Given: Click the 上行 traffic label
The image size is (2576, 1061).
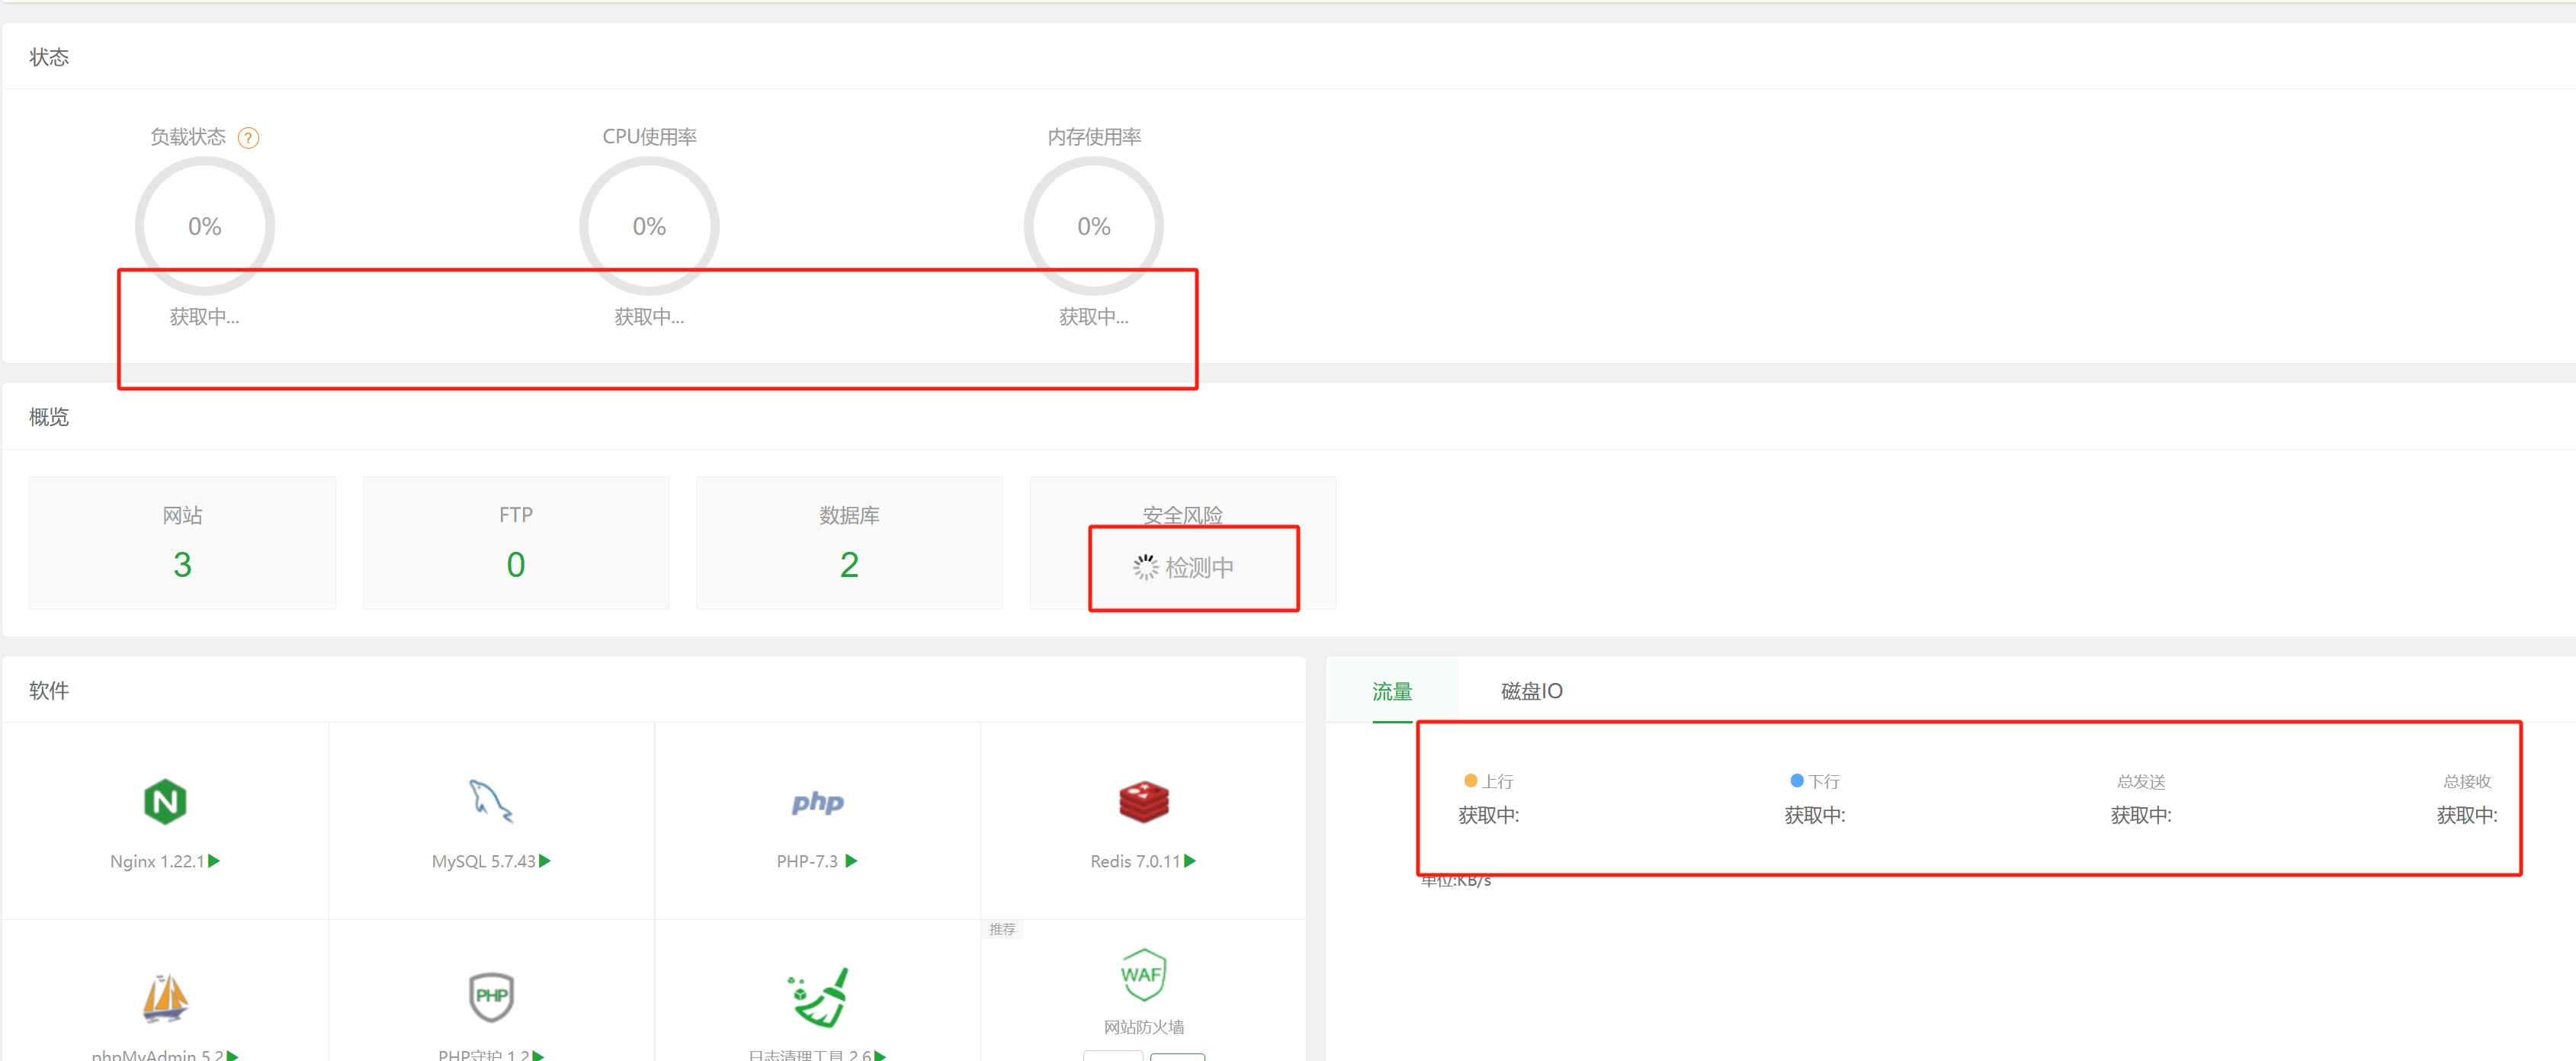Looking at the screenshot, I should [1497, 781].
